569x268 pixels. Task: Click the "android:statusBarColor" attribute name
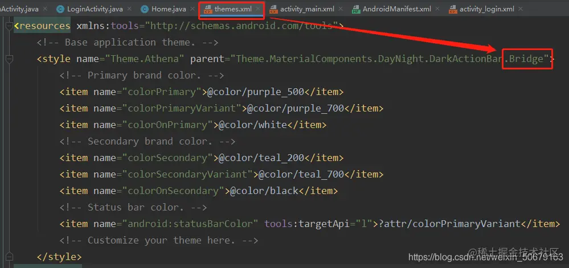[190, 224]
